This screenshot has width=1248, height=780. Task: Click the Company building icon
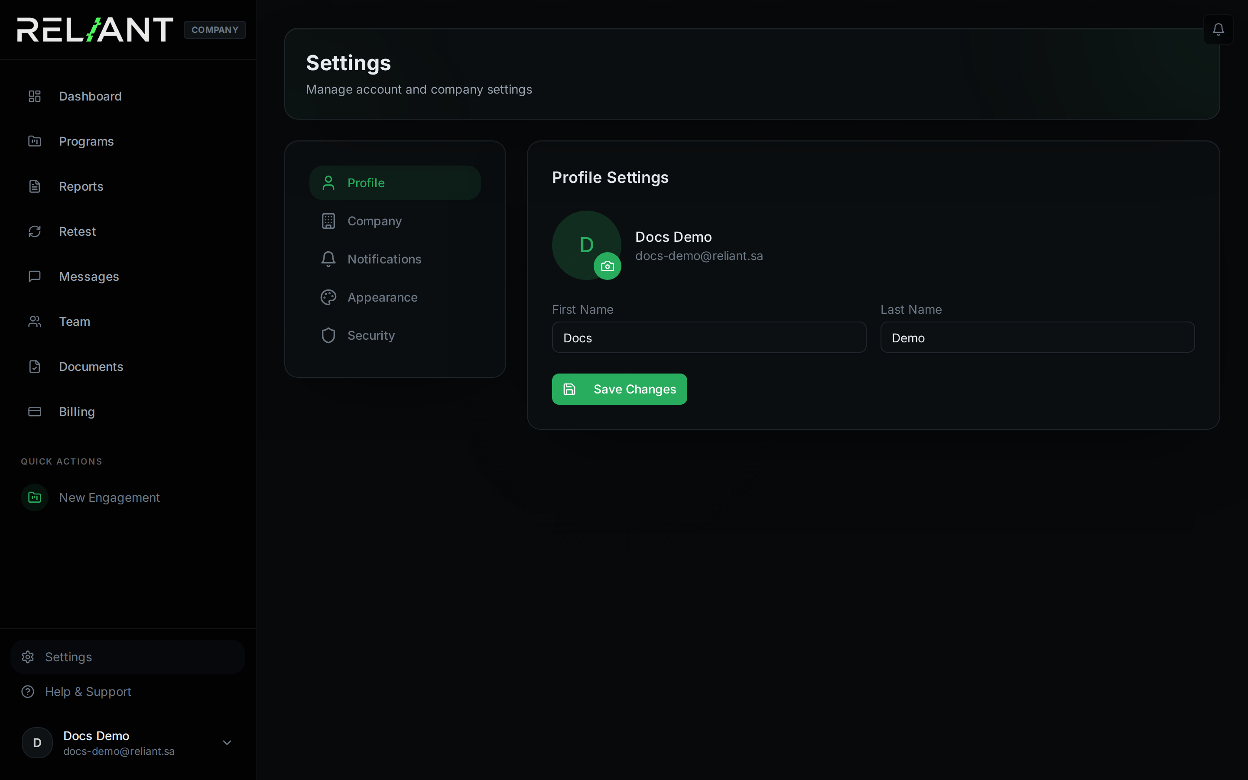(x=328, y=221)
